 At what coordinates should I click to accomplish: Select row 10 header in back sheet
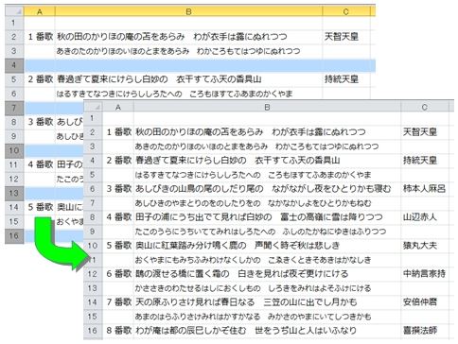pyautogui.click(x=14, y=150)
